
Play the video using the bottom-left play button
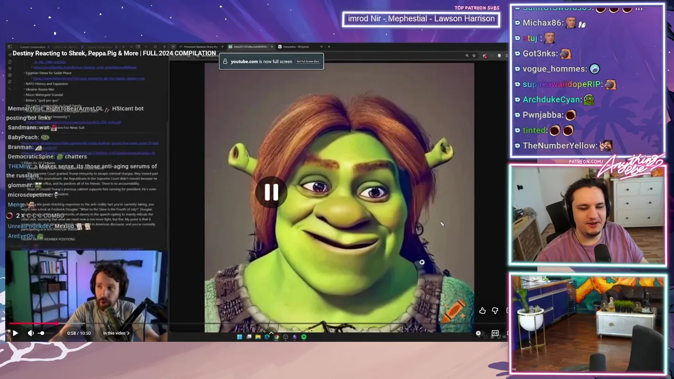[x=15, y=333]
